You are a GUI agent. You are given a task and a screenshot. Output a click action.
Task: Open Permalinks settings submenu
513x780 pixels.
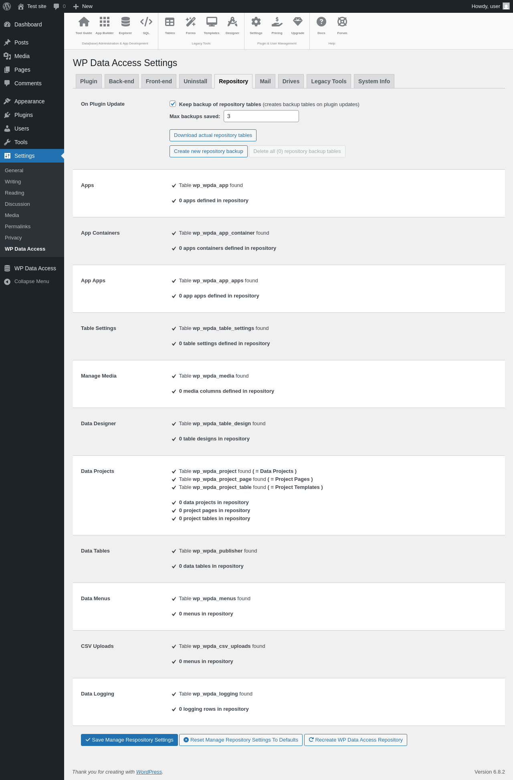click(32, 227)
